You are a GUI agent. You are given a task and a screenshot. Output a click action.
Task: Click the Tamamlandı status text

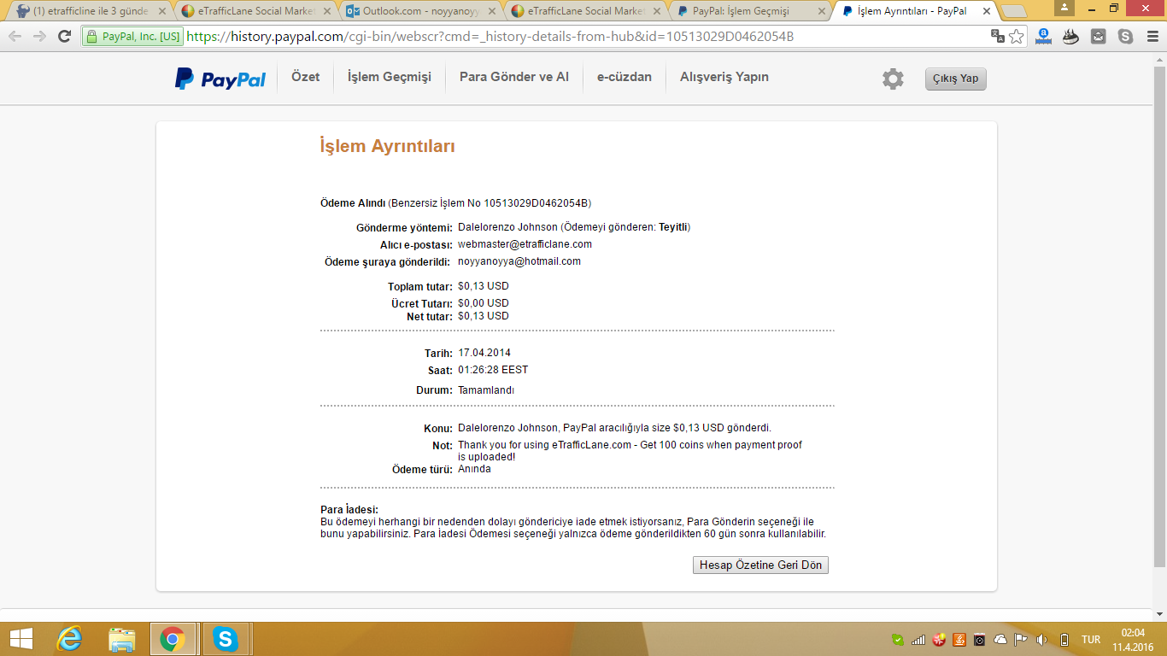(486, 390)
